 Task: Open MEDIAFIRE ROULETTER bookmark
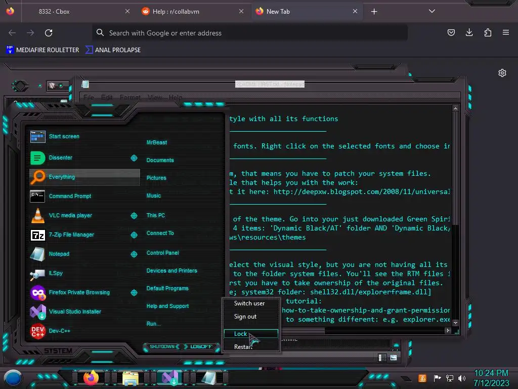pyautogui.click(x=42, y=50)
